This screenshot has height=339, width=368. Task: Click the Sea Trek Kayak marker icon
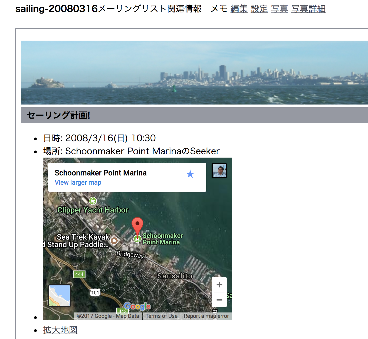114,240
